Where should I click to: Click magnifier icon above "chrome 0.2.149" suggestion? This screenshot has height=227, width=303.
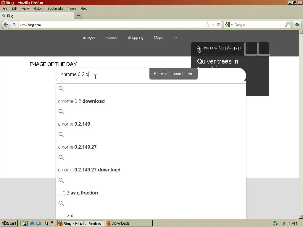click(61, 111)
